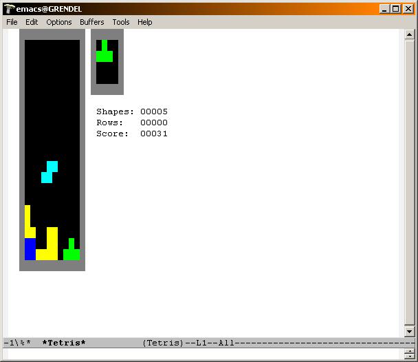Expand the Buffers menu
Screen dimensions: 418x362
[92, 22]
